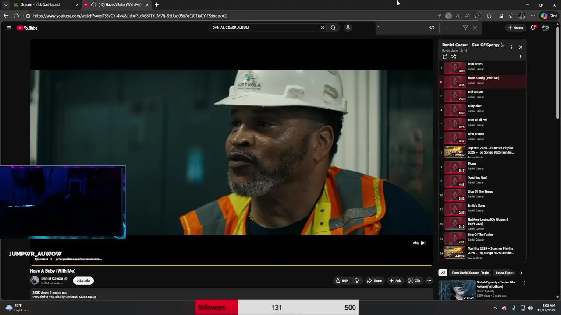The image size is (561, 315).
Task: Toggle playlist shuffle button
Action: pos(454,57)
